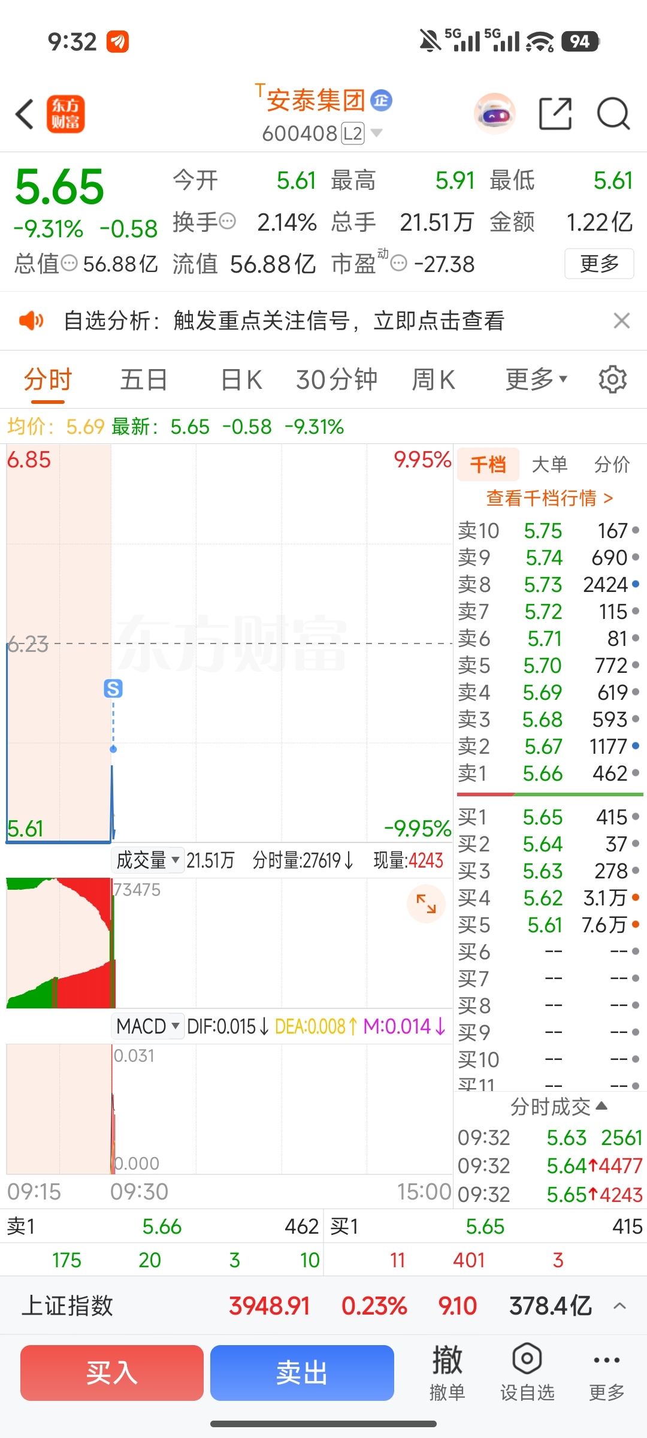
Task: Tap the 卖1 order book row 5.66
Action: 549,773
